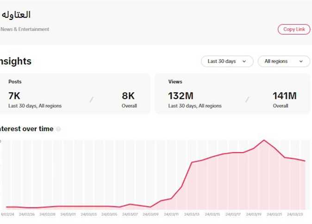312x224 pixels.
Task: Click the 7K posts figure
Action: tap(14, 96)
